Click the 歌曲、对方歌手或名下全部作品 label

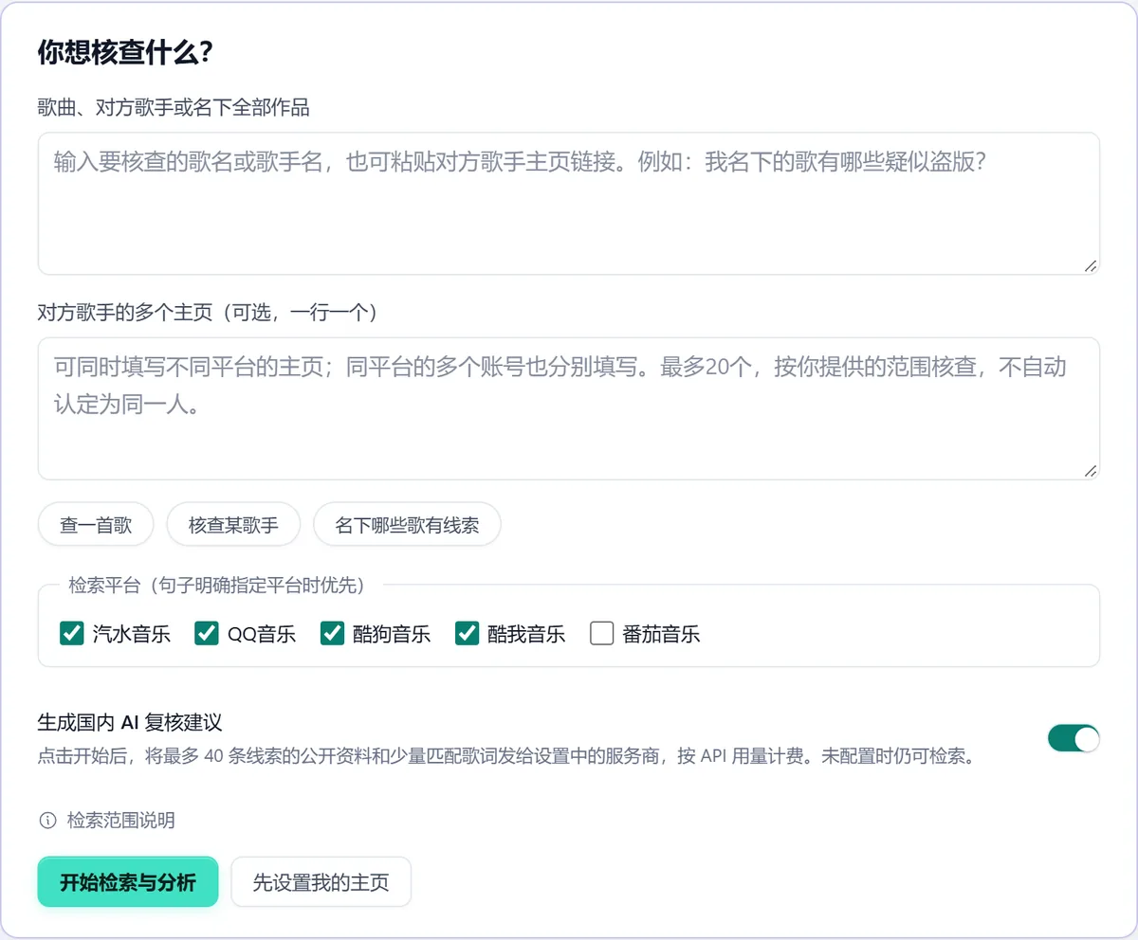pyautogui.click(x=174, y=108)
